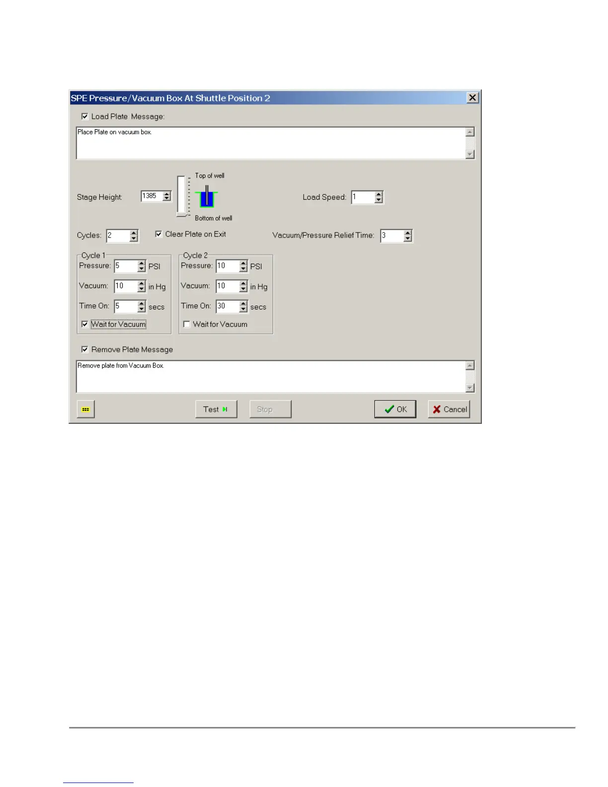
Task: Decrease Cycle 1 Pressure value
Action: click(x=142, y=269)
